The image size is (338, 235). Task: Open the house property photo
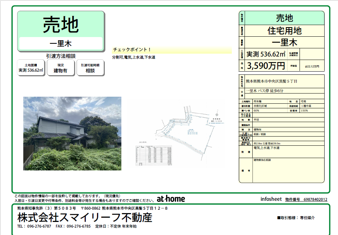pyautogui.click(x=72, y=133)
